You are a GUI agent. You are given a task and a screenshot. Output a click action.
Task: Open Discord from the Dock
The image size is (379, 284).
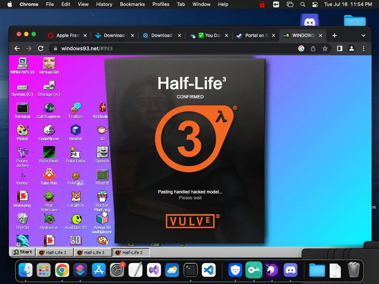pyautogui.click(x=291, y=270)
